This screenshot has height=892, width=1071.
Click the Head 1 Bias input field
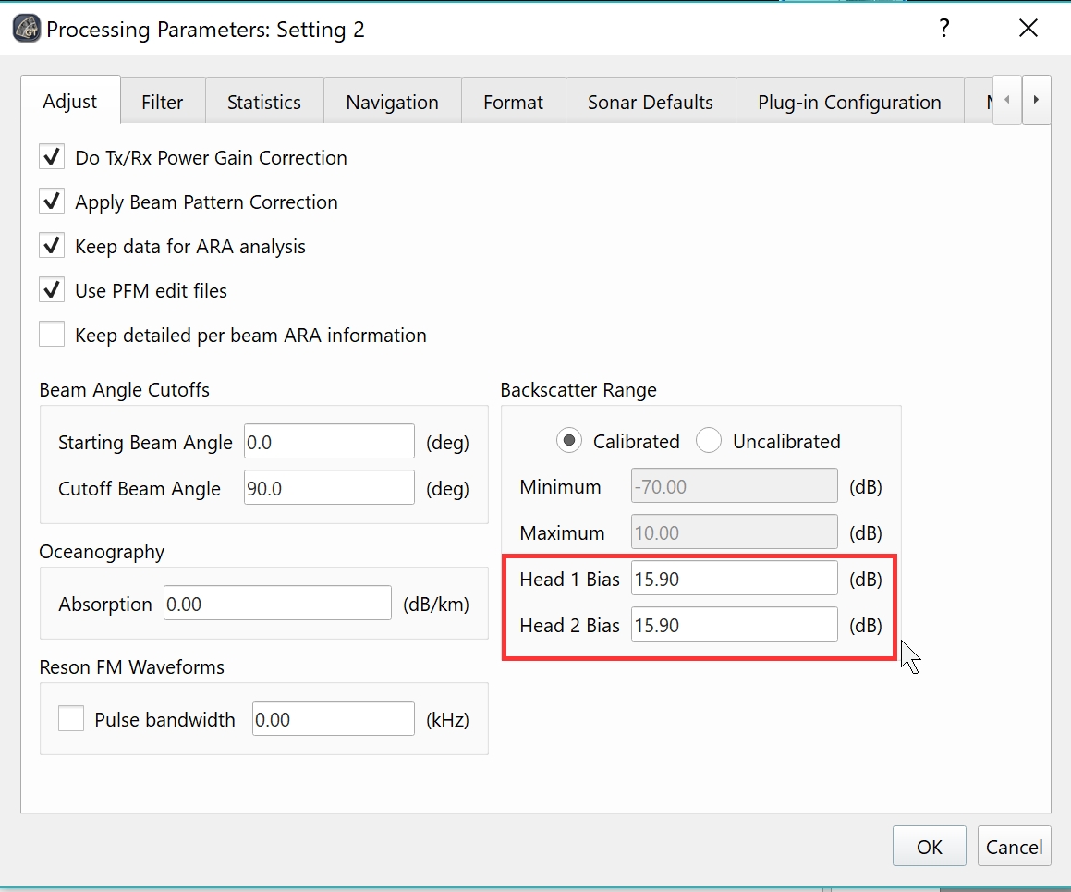(734, 580)
